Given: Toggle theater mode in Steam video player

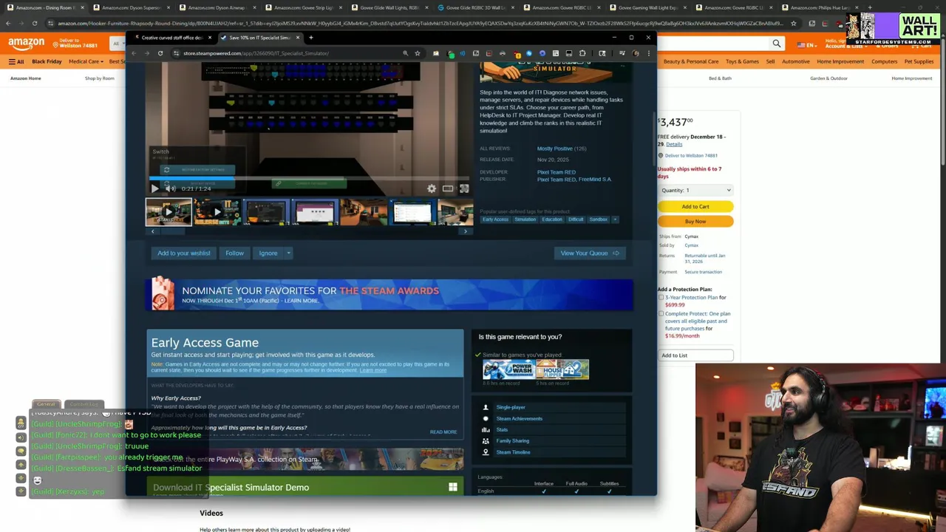Looking at the screenshot, I should click(448, 188).
